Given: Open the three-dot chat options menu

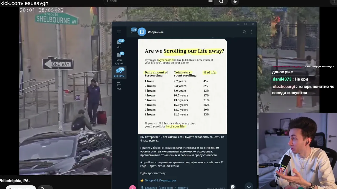Looking at the screenshot, I should [x=252, y=32].
